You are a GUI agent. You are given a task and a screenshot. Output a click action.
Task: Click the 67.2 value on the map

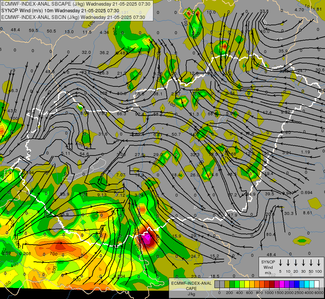(x=232, y=195)
